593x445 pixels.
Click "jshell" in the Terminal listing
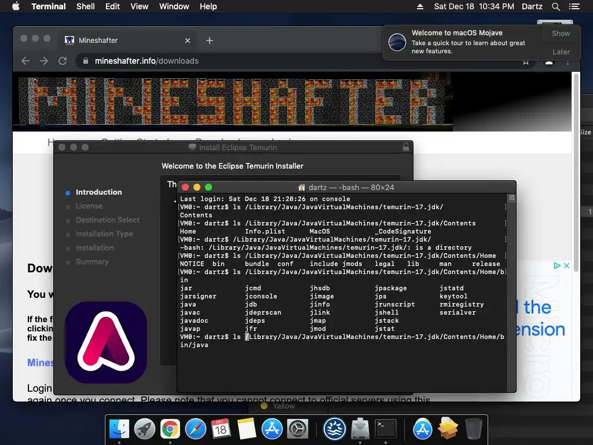coord(386,312)
